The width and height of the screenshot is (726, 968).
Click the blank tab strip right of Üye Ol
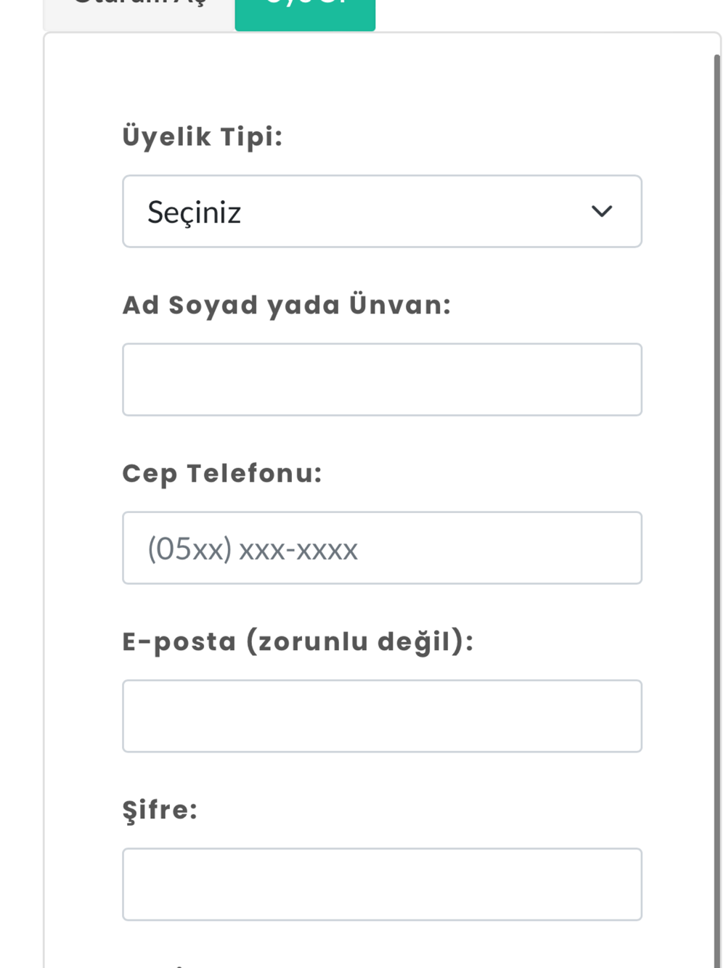[x=544, y=13]
